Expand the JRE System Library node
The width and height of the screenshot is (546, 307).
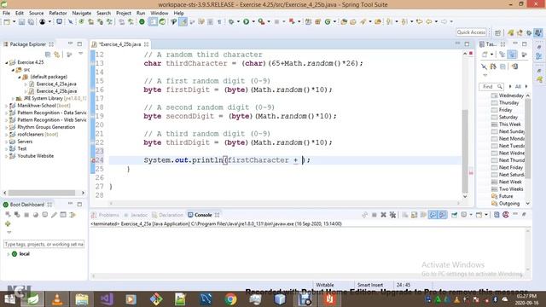click(x=13, y=99)
